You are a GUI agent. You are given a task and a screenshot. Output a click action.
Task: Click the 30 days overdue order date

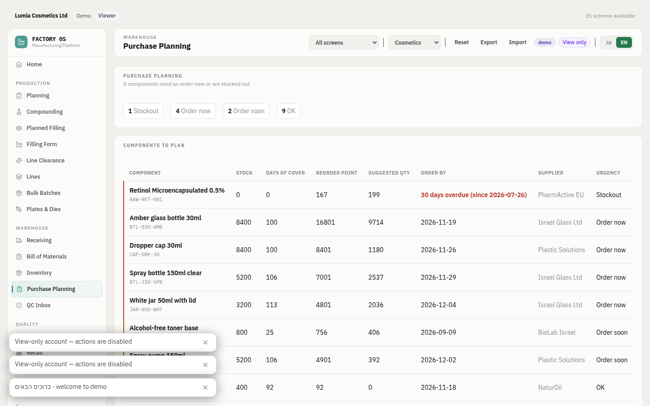click(x=474, y=195)
